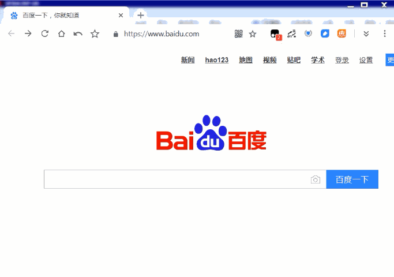The height and width of the screenshot is (277, 394).
Task: Expand the hidden extensions chevron
Action: pos(366,33)
